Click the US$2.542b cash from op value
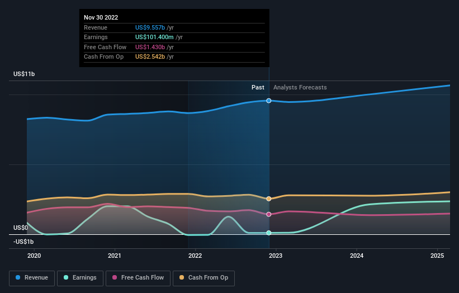 pyautogui.click(x=150, y=57)
